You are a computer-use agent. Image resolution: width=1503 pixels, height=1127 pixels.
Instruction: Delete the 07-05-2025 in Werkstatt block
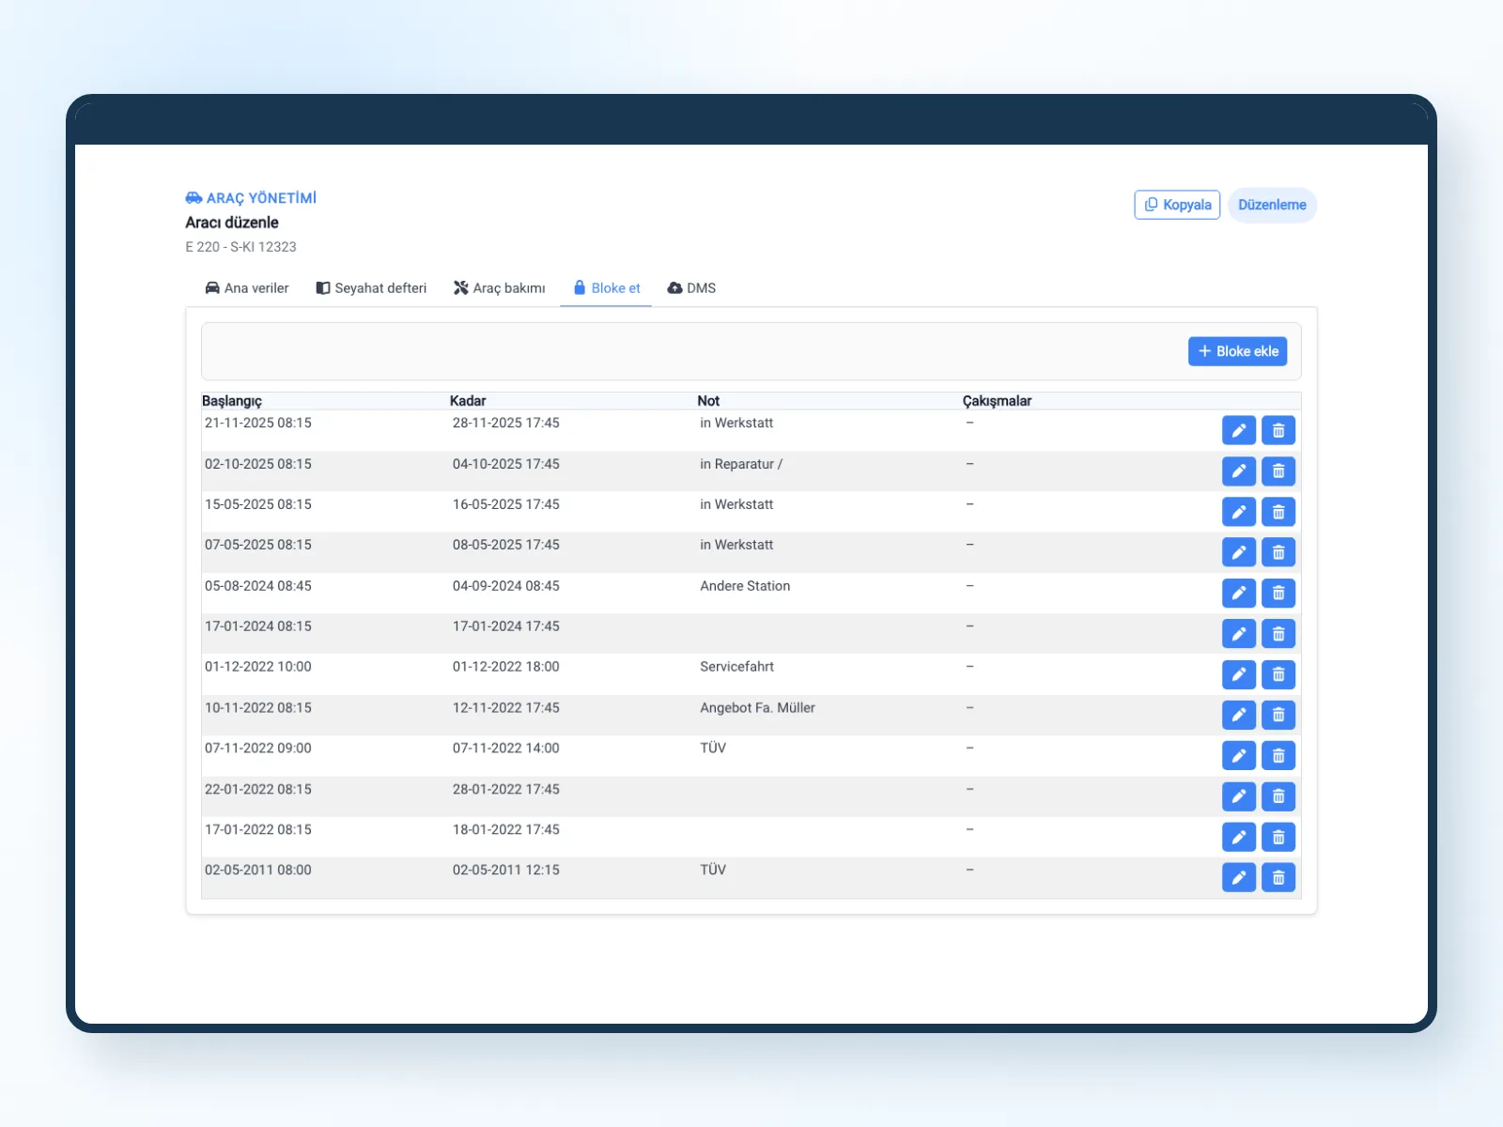(x=1278, y=552)
